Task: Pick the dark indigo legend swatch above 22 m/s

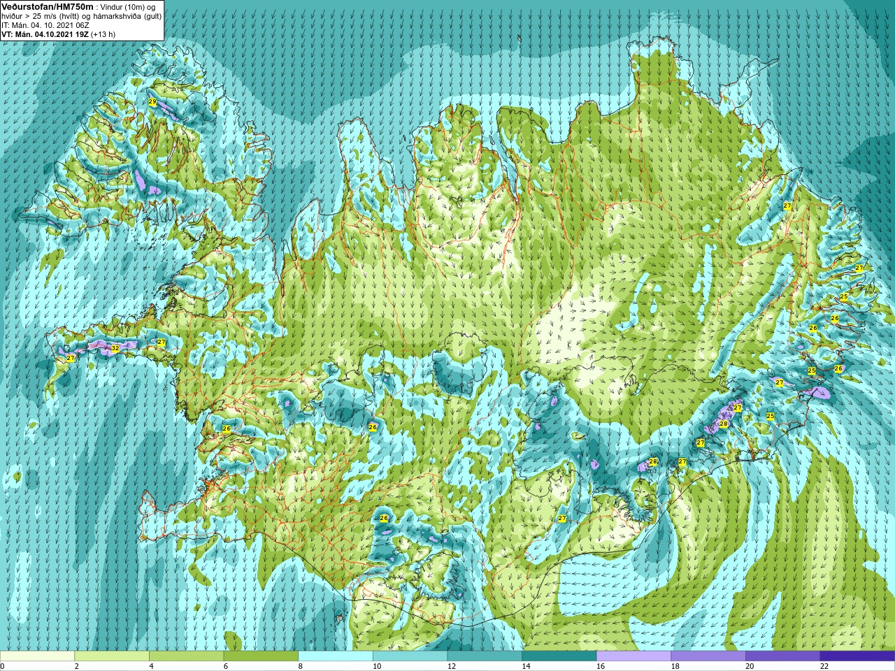Action: click(x=857, y=656)
